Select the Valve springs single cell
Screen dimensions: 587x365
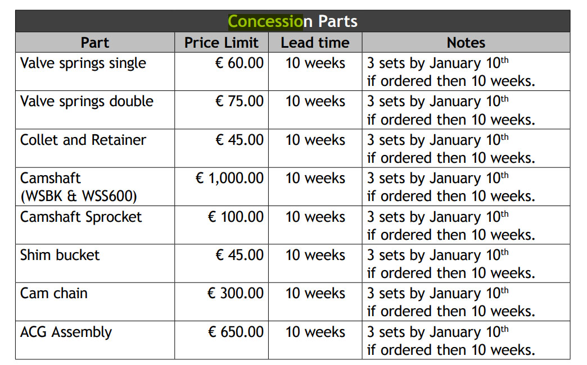(x=95, y=71)
